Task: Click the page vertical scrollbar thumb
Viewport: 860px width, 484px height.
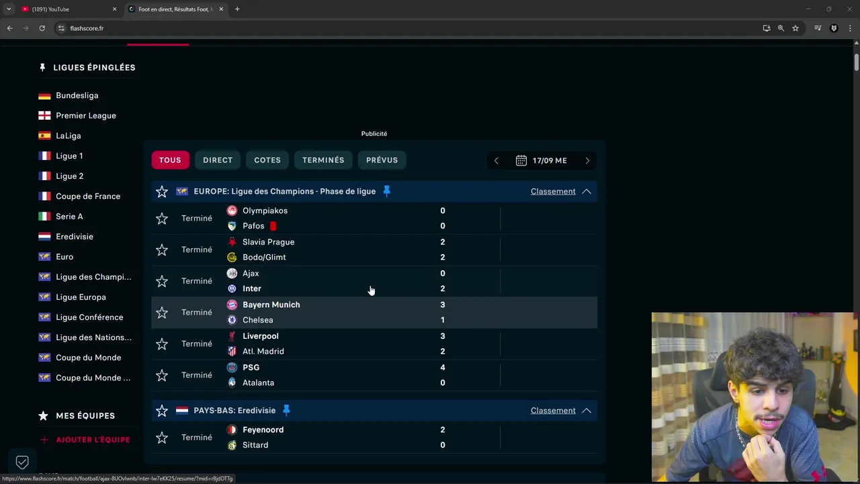Action: 856,62
